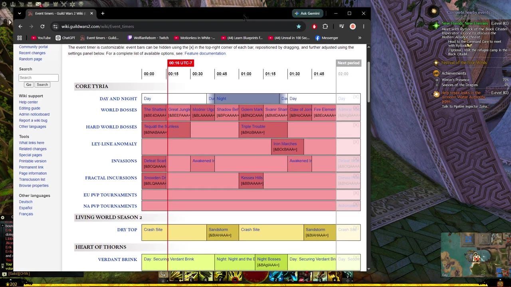
Task: Open apps grid in bookmarks bar
Action: (20, 38)
